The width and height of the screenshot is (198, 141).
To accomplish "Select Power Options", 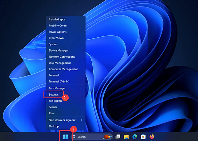I will [66, 32].
